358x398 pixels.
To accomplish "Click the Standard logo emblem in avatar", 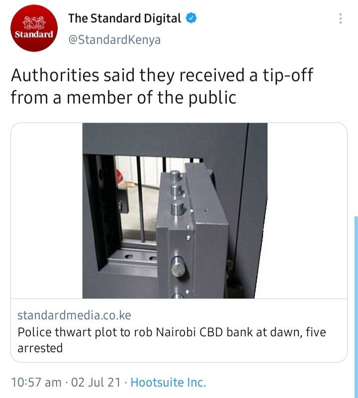I will coord(34,22).
